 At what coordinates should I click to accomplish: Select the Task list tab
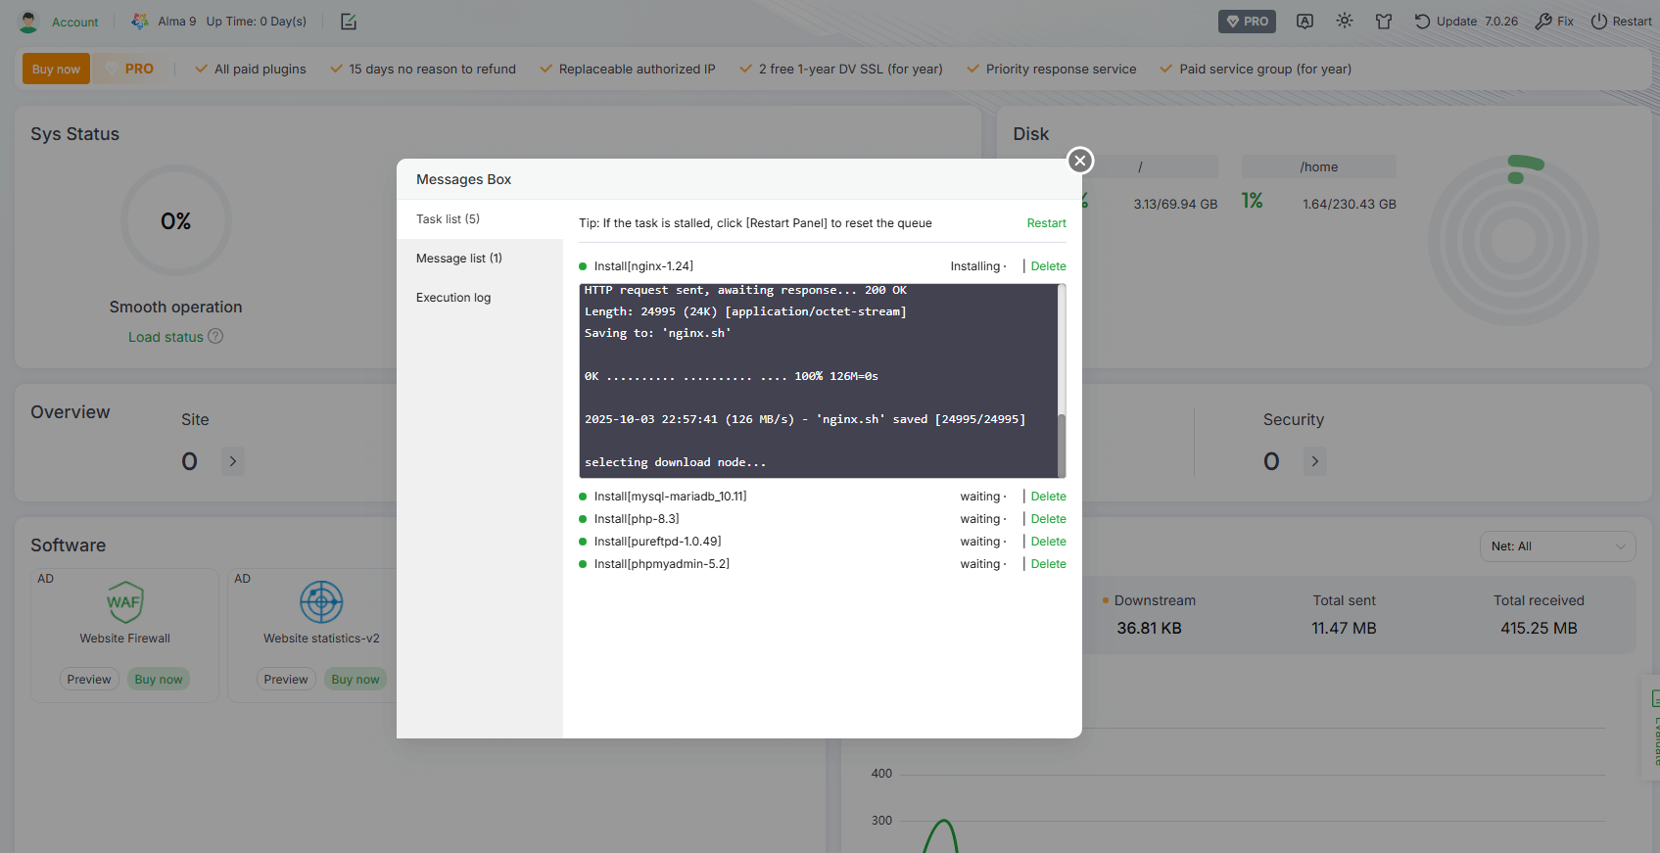point(448,219)
